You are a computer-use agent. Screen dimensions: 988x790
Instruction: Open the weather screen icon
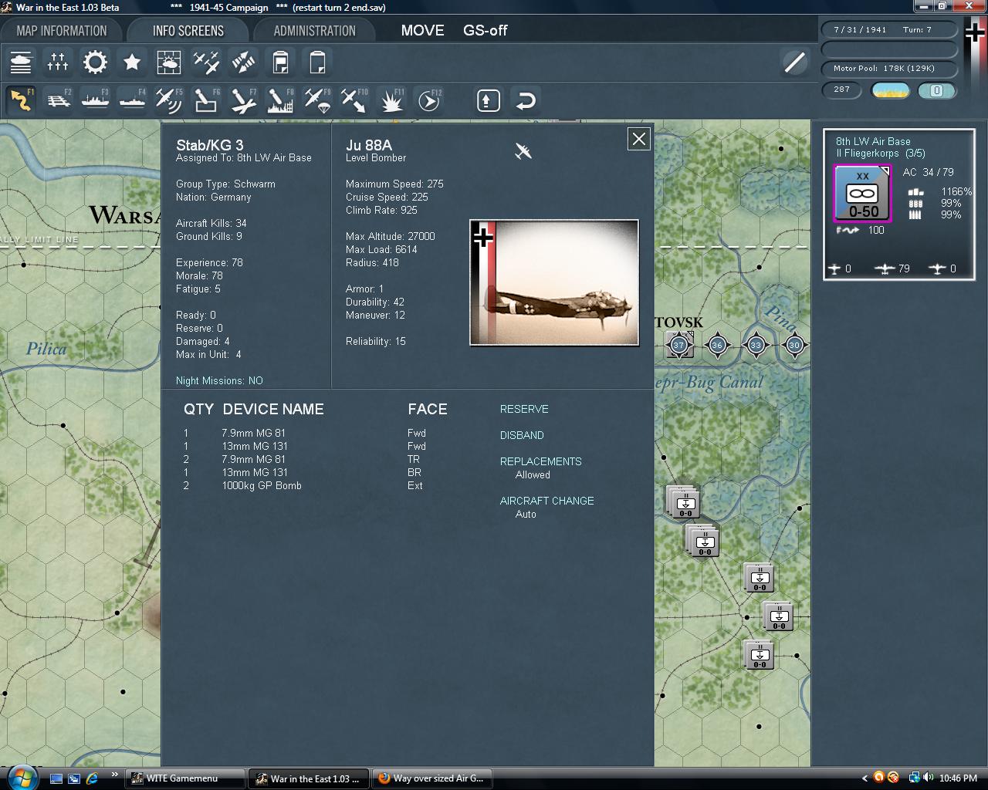coord(169,62)
